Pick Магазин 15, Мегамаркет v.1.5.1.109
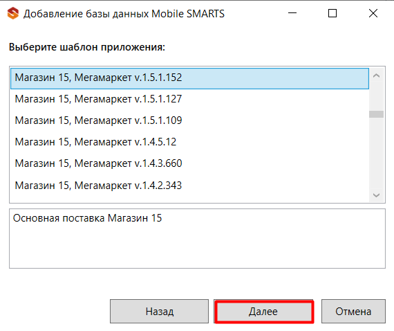This screenshot has height=331, width=394. (x=189, y=120)
